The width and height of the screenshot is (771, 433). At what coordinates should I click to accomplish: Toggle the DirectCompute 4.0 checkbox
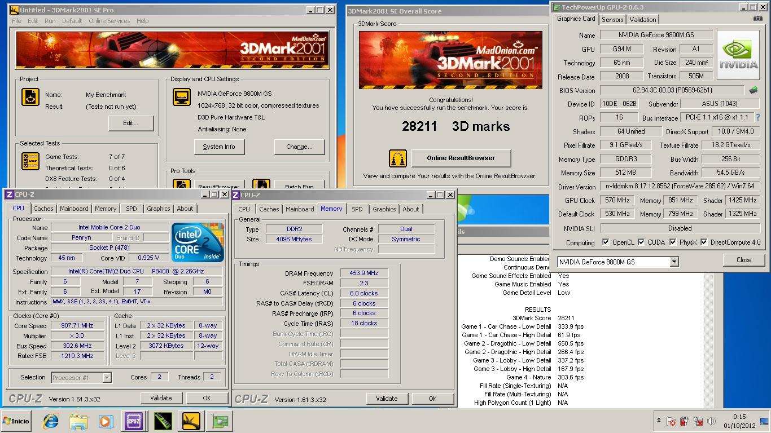click(704, 242)
